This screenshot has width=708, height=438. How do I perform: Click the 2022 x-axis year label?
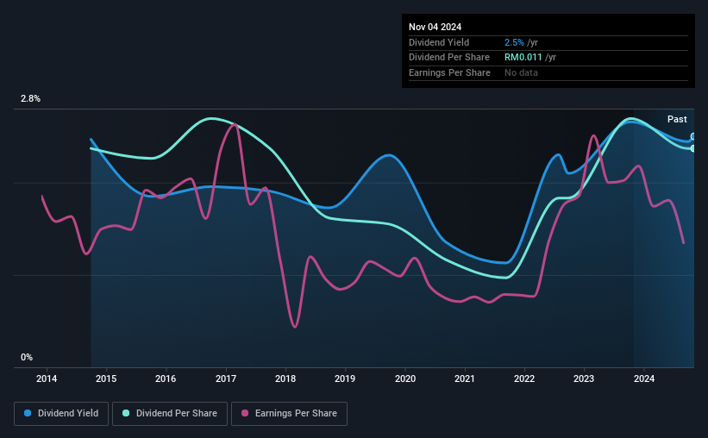524,379
